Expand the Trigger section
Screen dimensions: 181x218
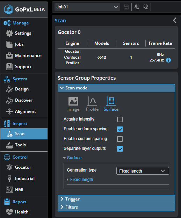(x=116, y=199)
